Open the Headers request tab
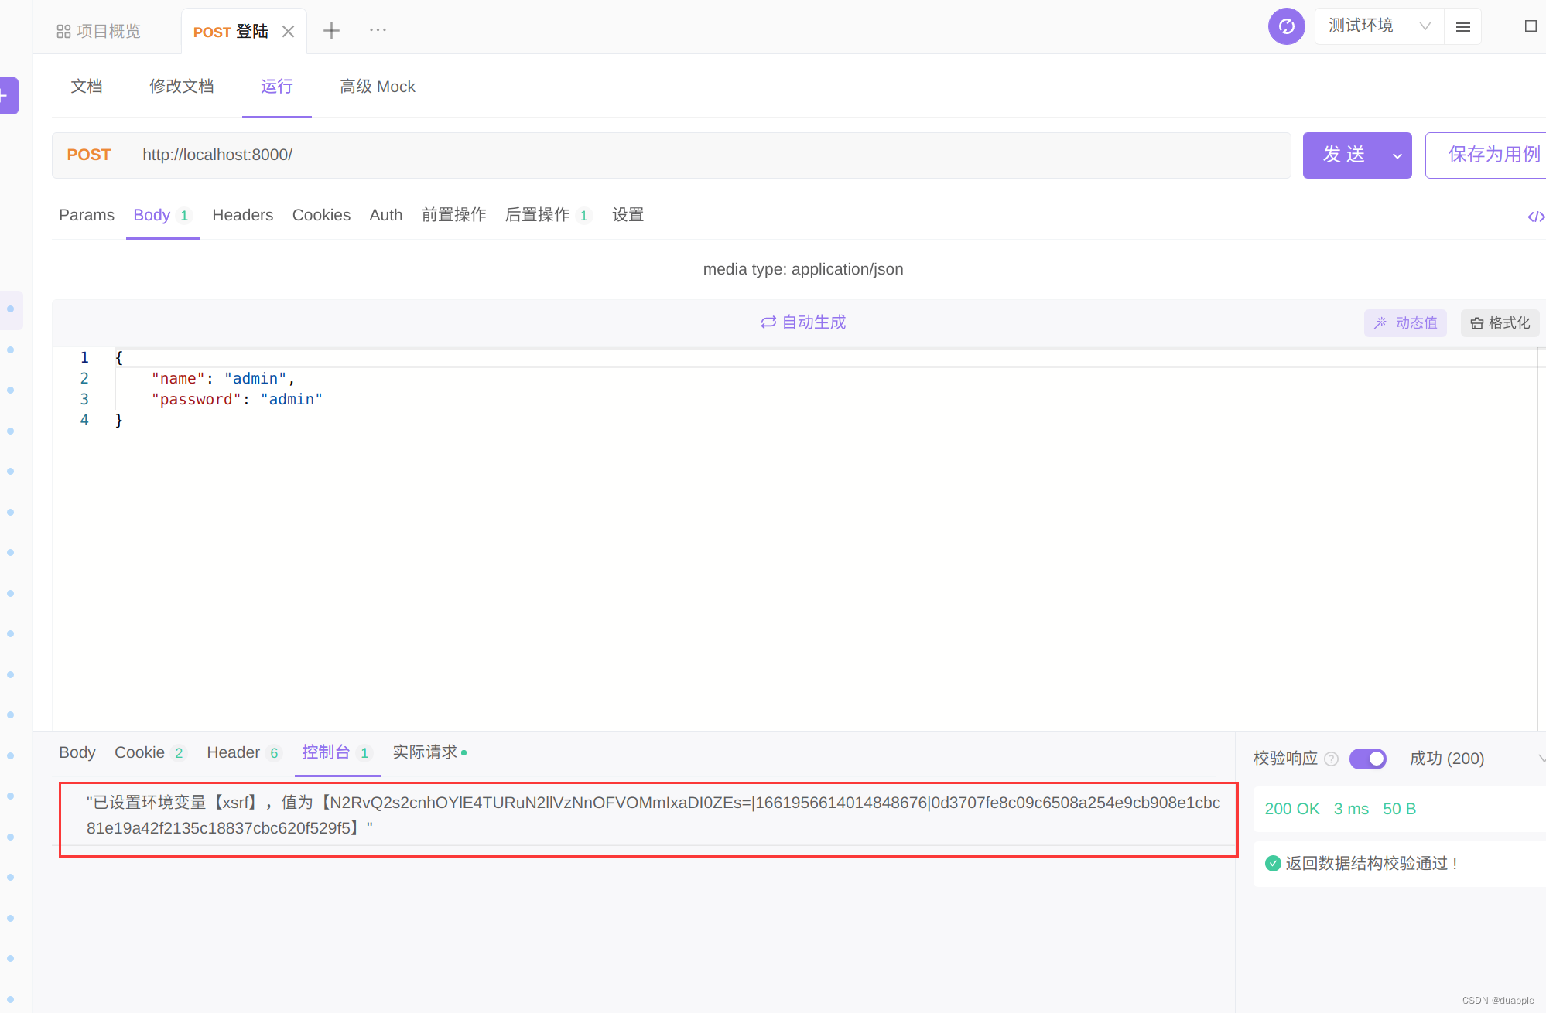This screenshot has height=1013, width=1546. click(x=242, y=216)
